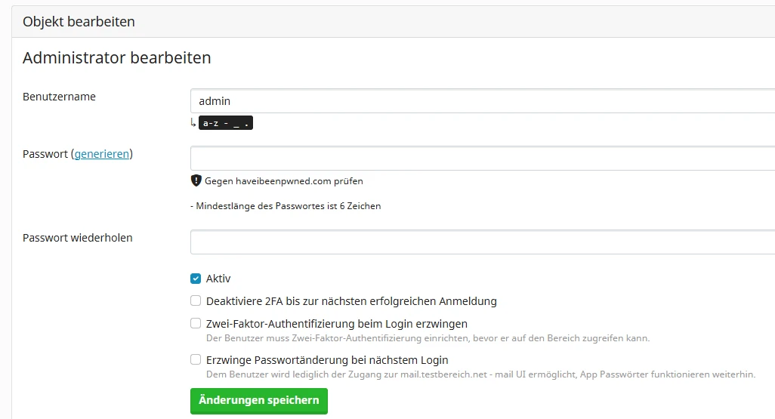Click the Passwort wiederholen input field
Viewport: 775px width, 419px height.
(483, 242)
